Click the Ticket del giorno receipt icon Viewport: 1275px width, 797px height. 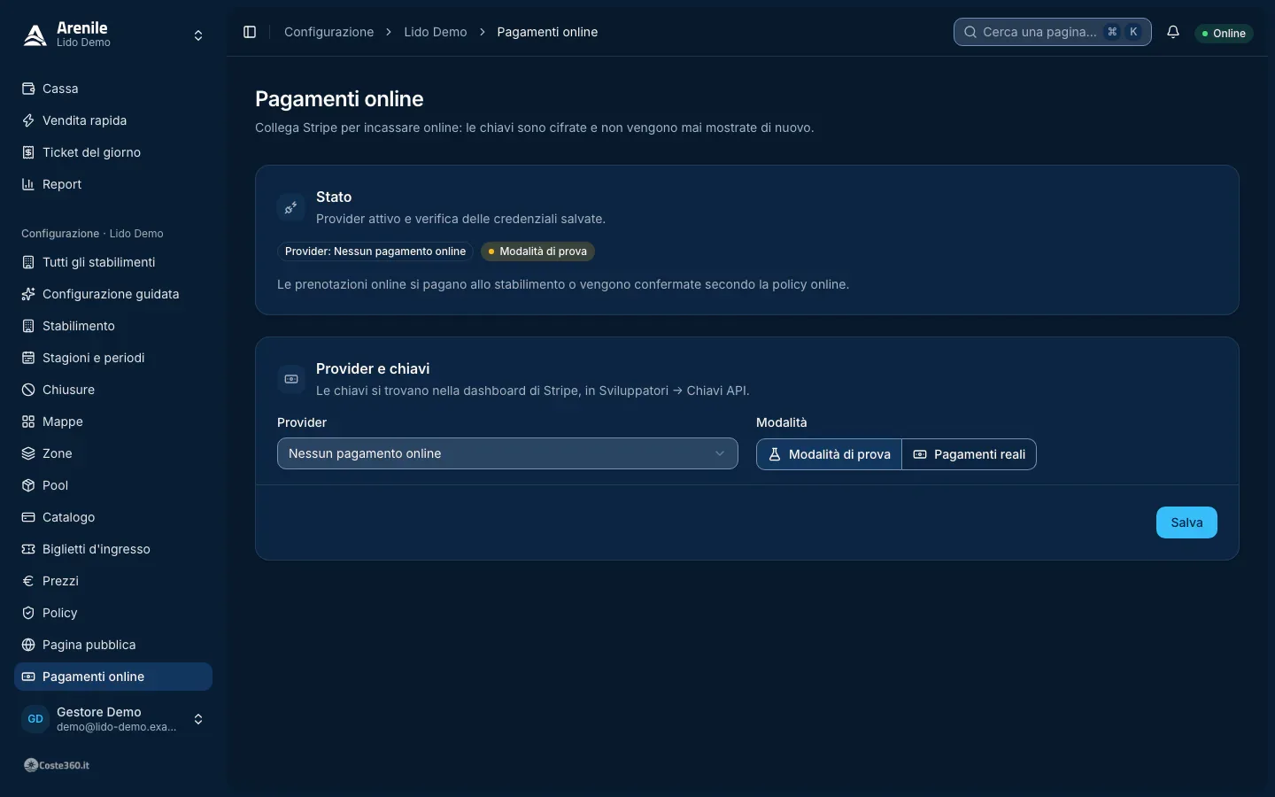28,152
